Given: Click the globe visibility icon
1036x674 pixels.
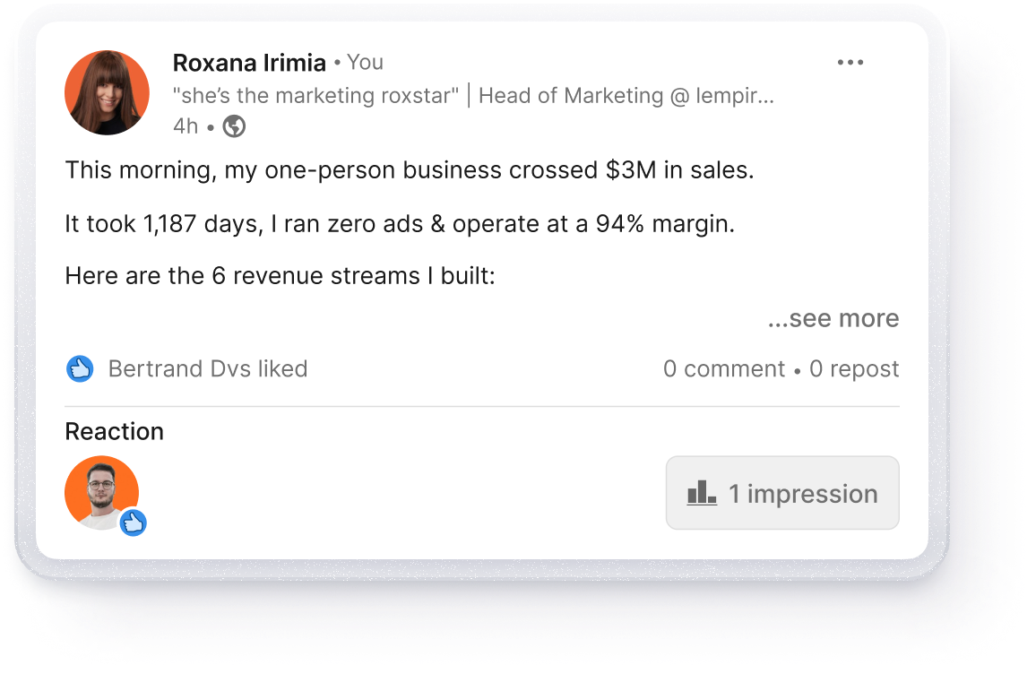Looking at the screenshot, I should [x=234, y=126].
